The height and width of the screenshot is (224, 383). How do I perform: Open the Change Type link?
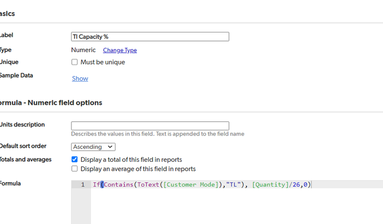coord(120,50)
